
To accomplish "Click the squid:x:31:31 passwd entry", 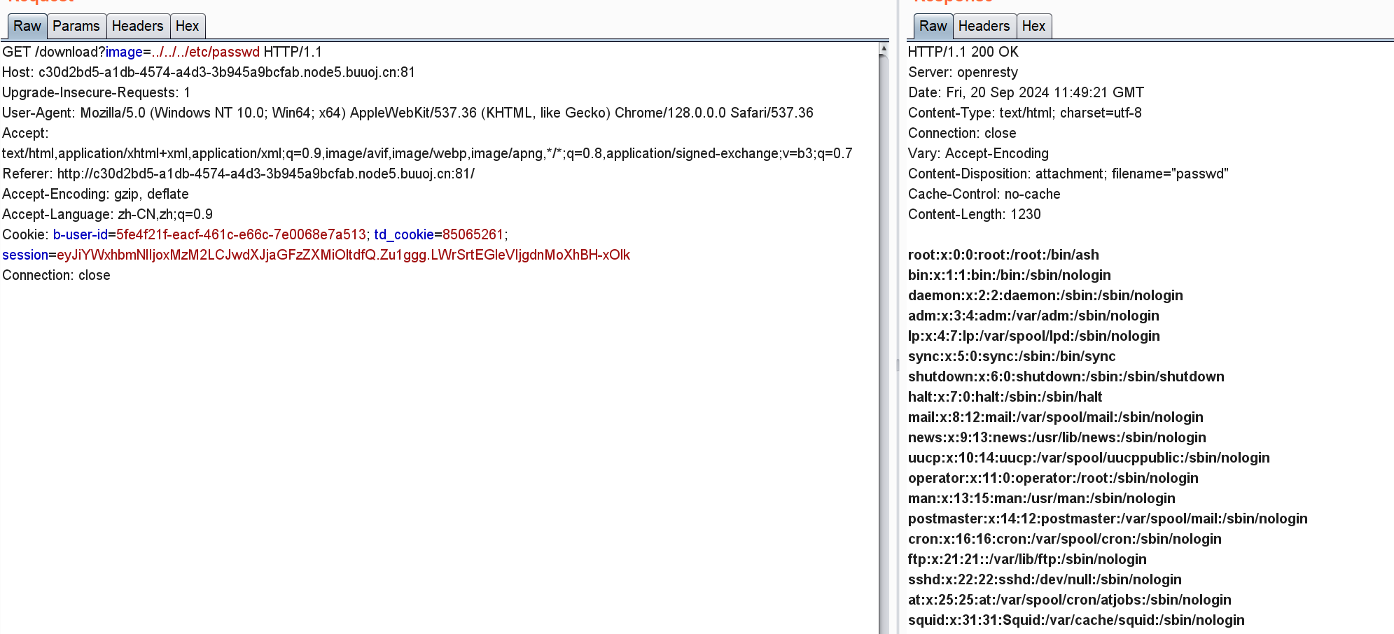I will (1076, 620).
